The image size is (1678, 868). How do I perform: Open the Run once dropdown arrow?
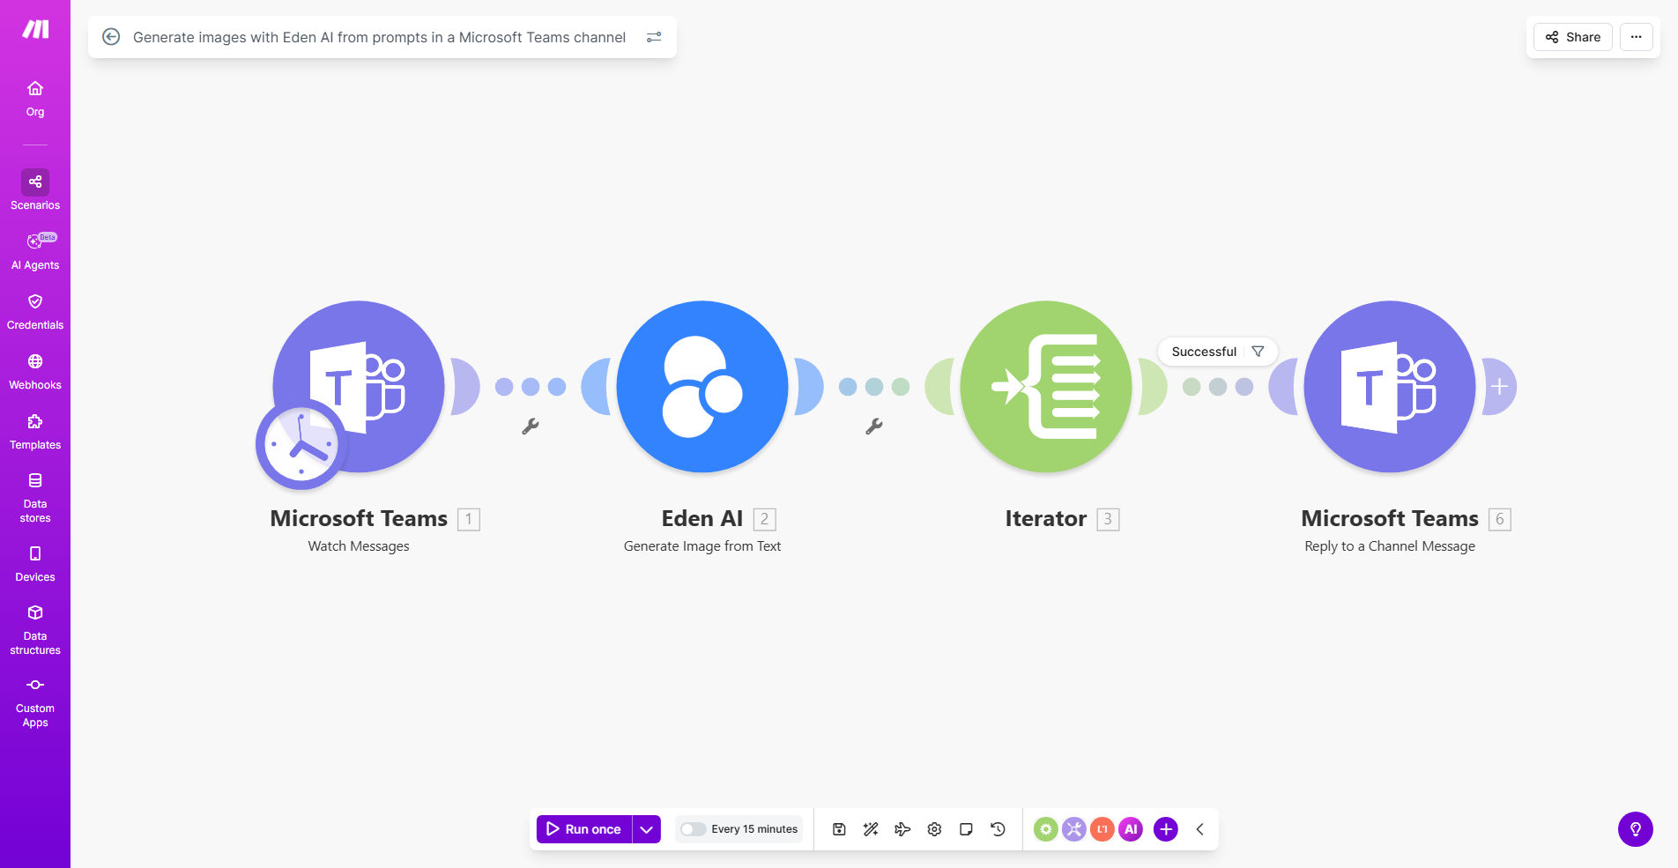click(647, 829)
